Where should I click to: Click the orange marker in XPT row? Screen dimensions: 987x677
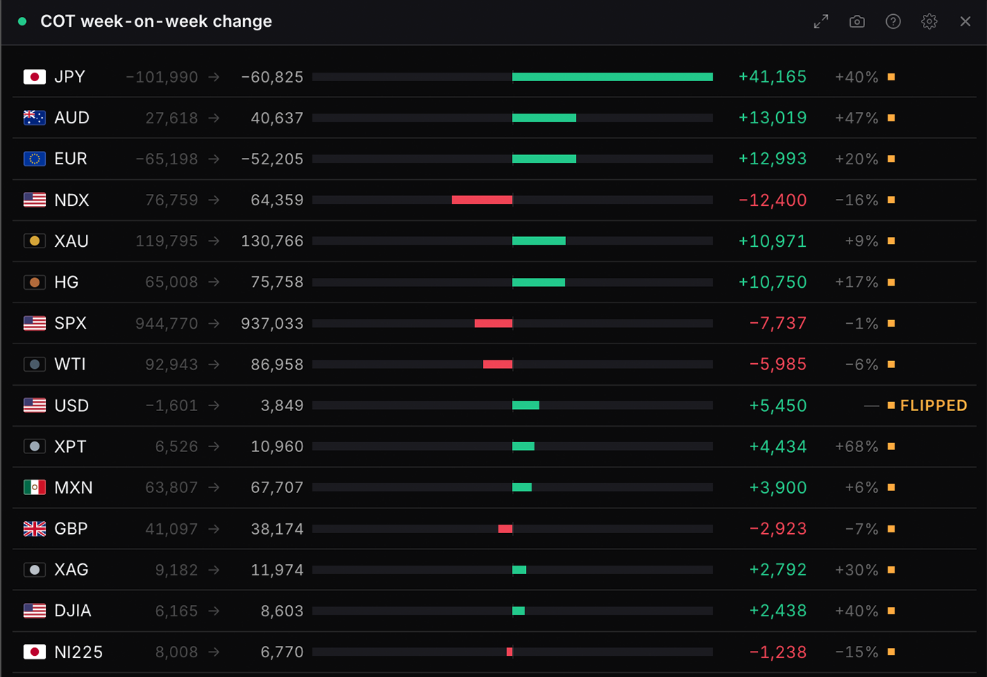coord(891,446)
